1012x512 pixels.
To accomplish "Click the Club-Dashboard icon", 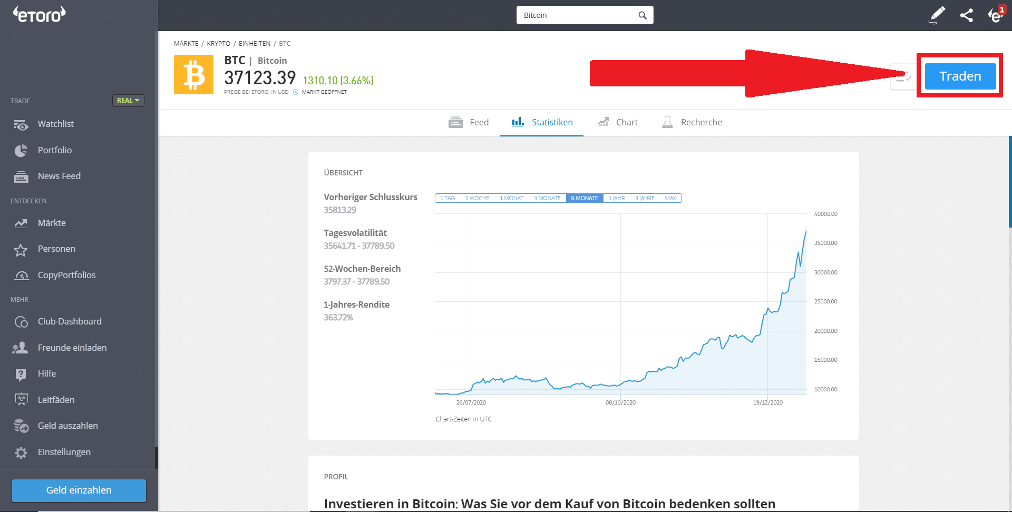I will [21, 322].
